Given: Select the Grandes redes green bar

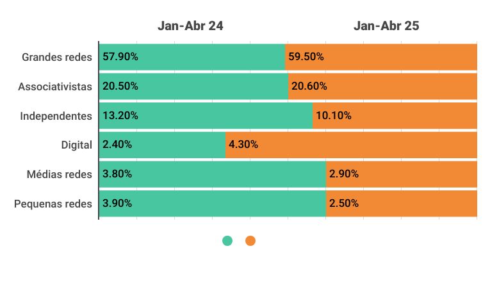Looking at the screenshot, I should pos(192,56).
